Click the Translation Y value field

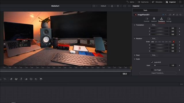173,31
